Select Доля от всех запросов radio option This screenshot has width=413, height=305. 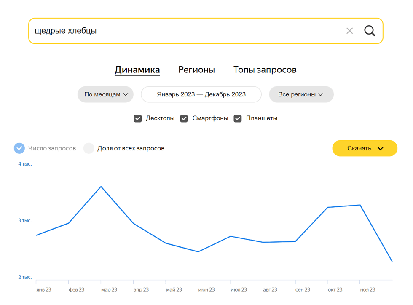click(88, 148)
